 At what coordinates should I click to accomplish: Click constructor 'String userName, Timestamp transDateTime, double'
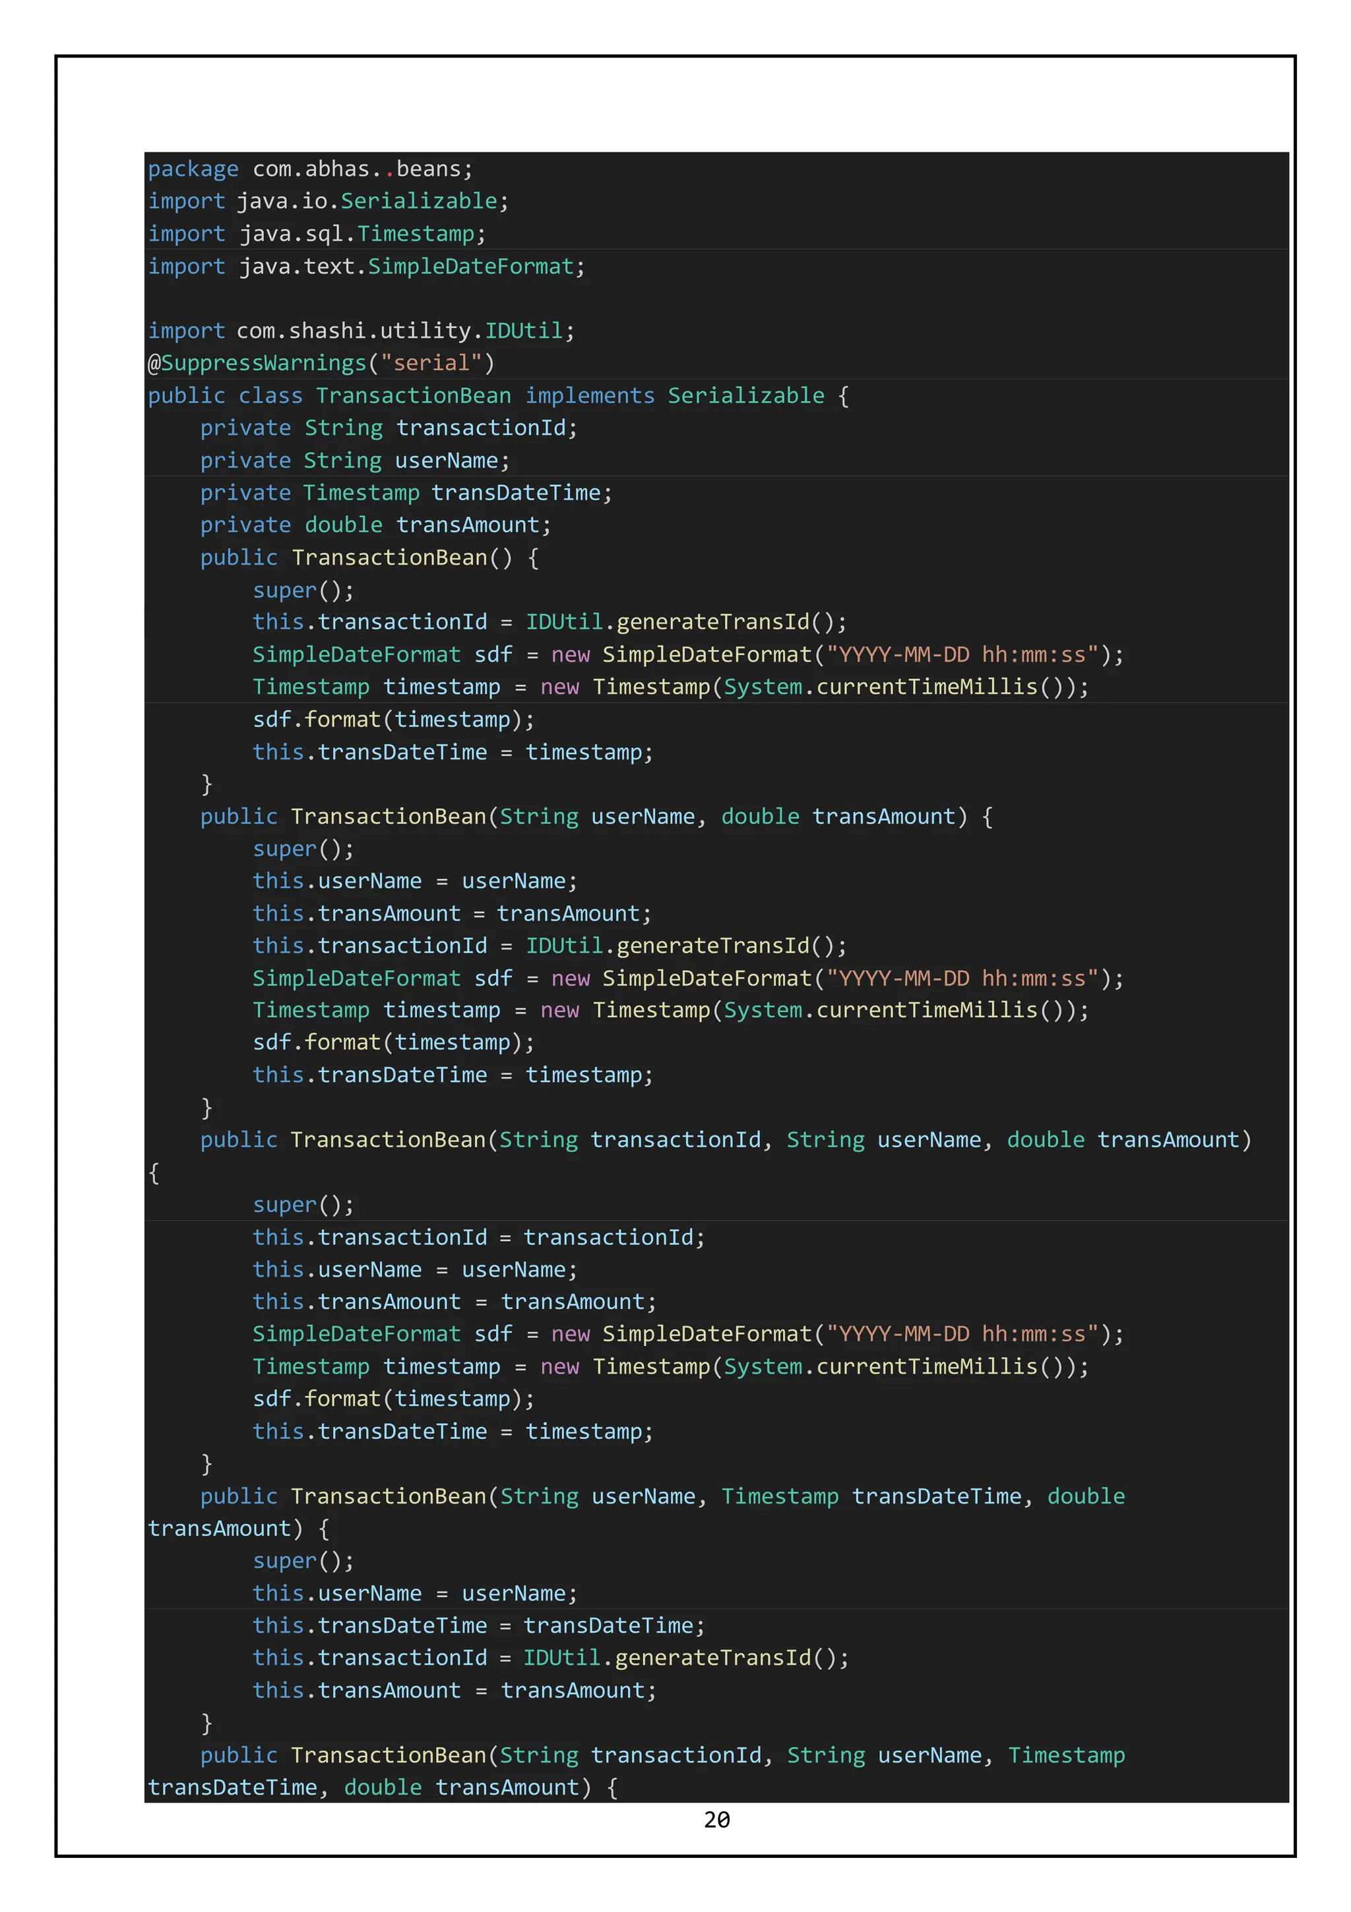(x=662, y=1496)
